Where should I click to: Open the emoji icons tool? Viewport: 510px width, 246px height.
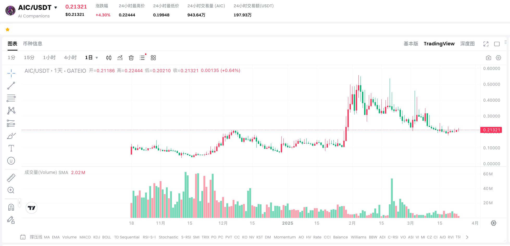click(x=11, y=161)
